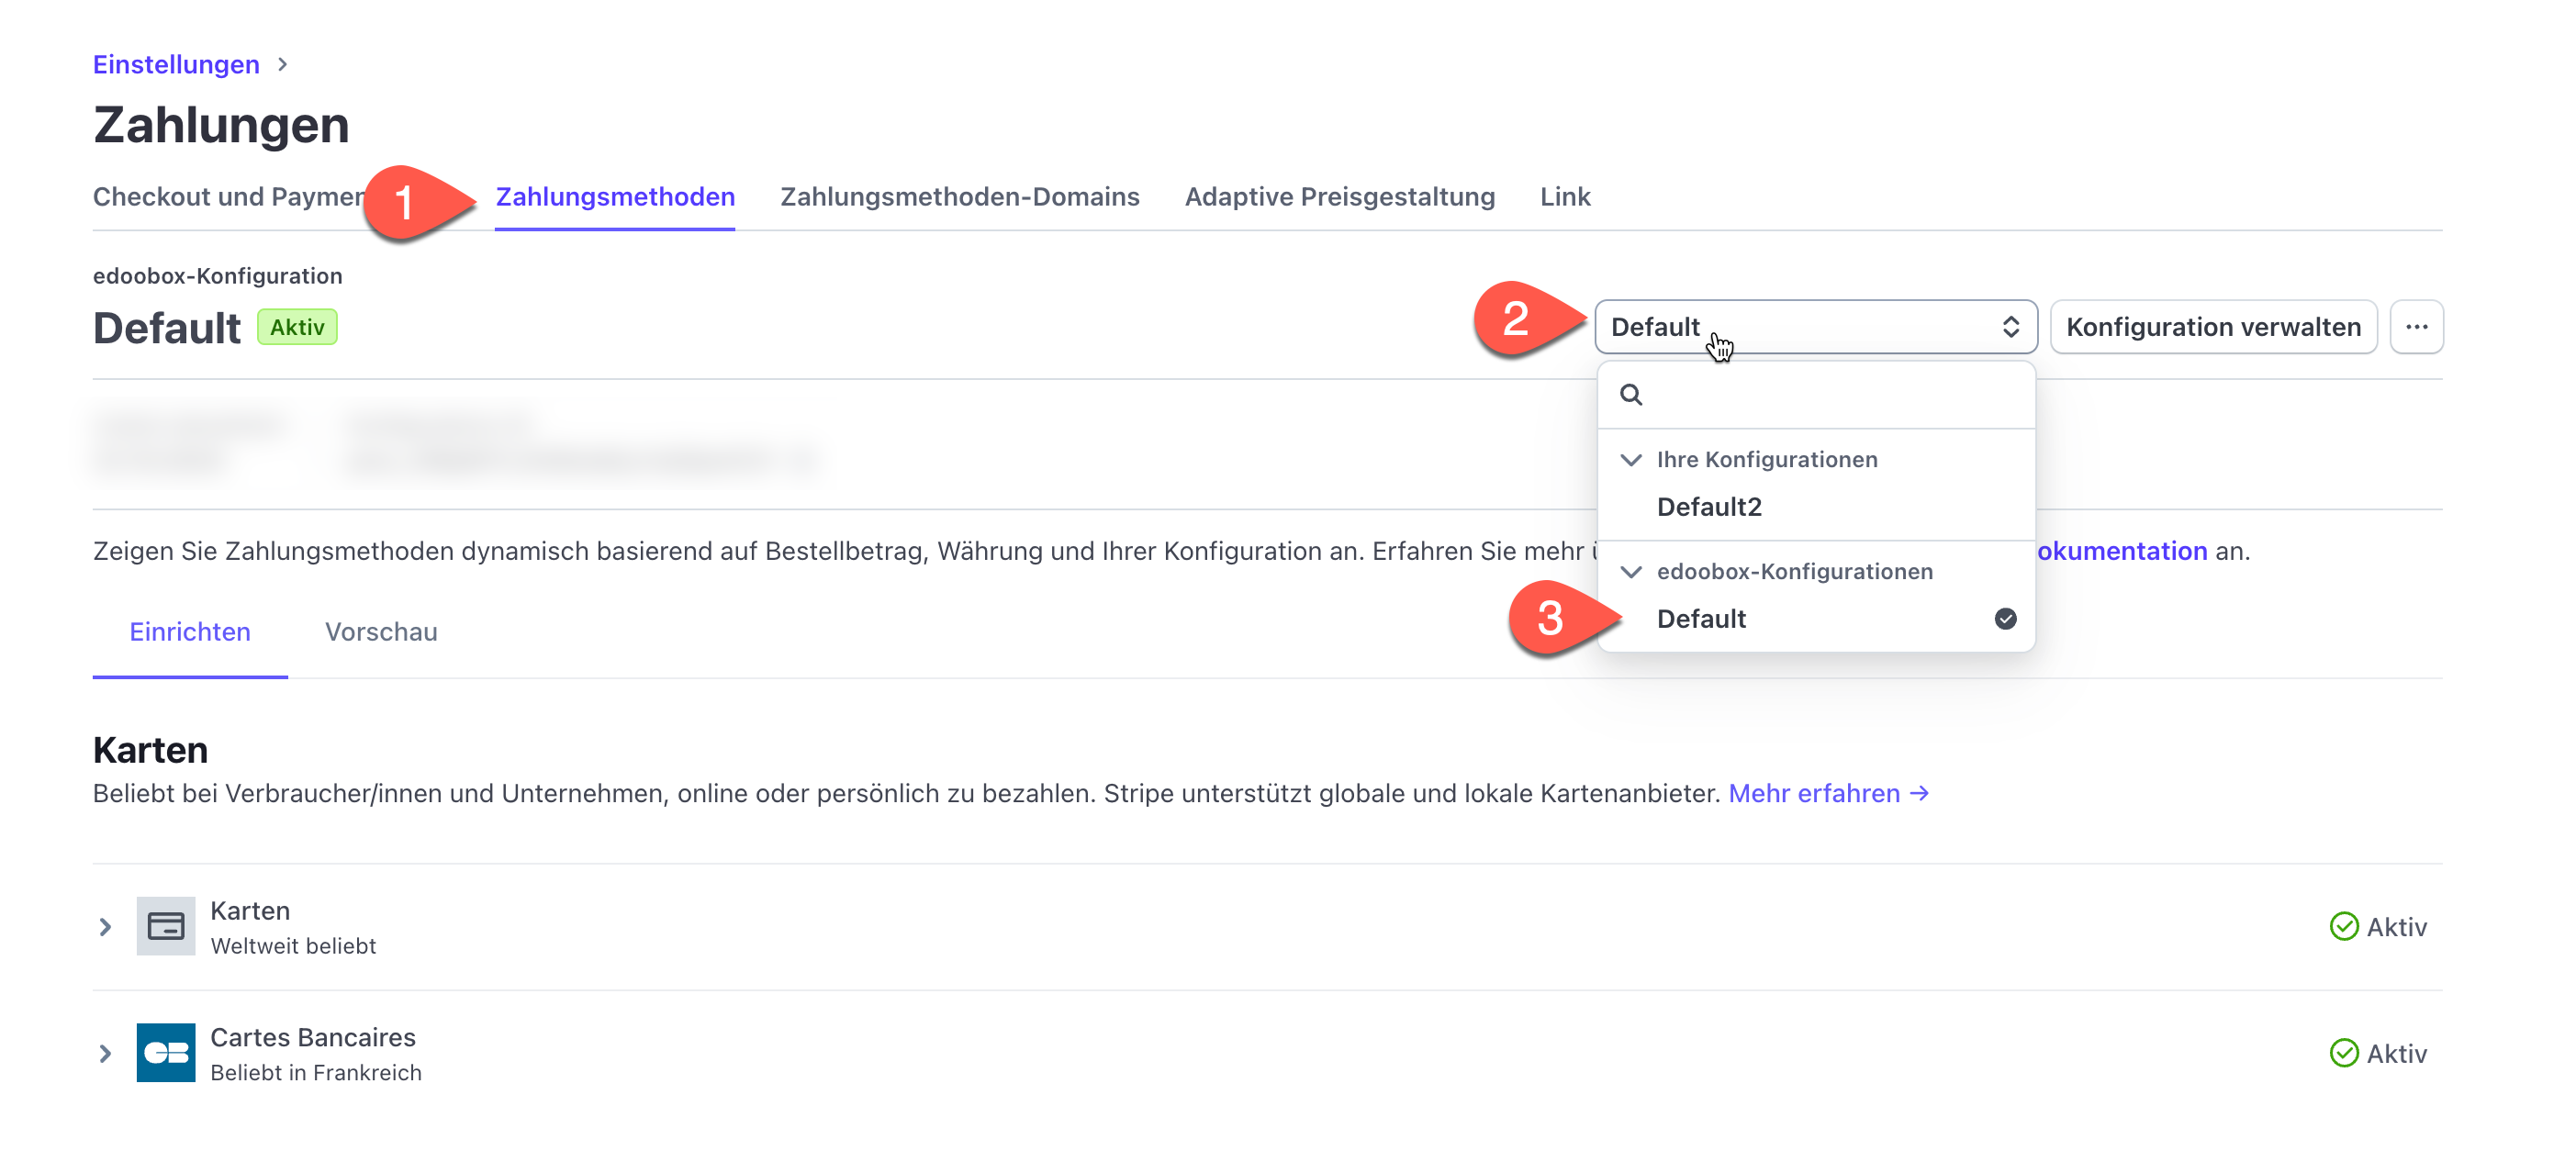Select Default2 from the configurations list
The width and height of the screenshot is (2576, 1173).
click(1709, 507)
